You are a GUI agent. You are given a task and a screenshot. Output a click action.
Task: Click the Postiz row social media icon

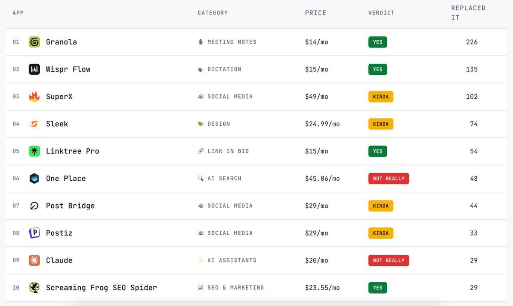point(200,233)
